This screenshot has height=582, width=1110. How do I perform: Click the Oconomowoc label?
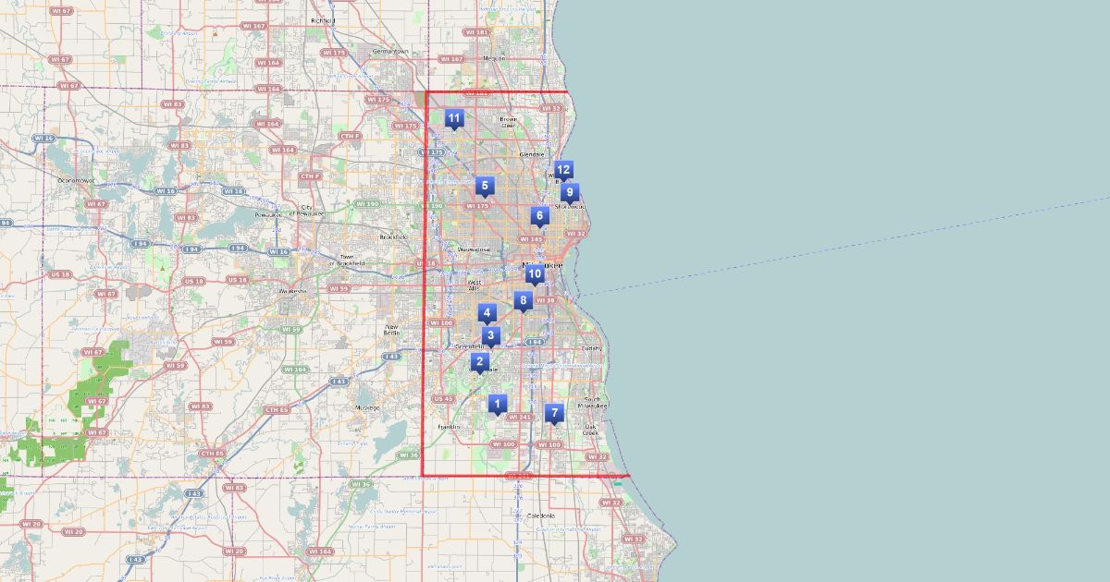click(x=78, y=179)
